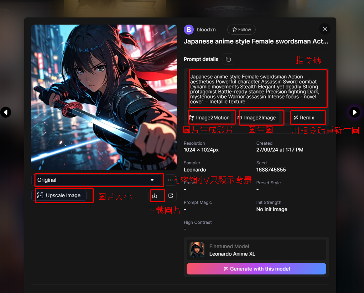Viewport: 364px width, 293px height.
Task: Click the seed value 1688745855
Action: pos(271,170)
